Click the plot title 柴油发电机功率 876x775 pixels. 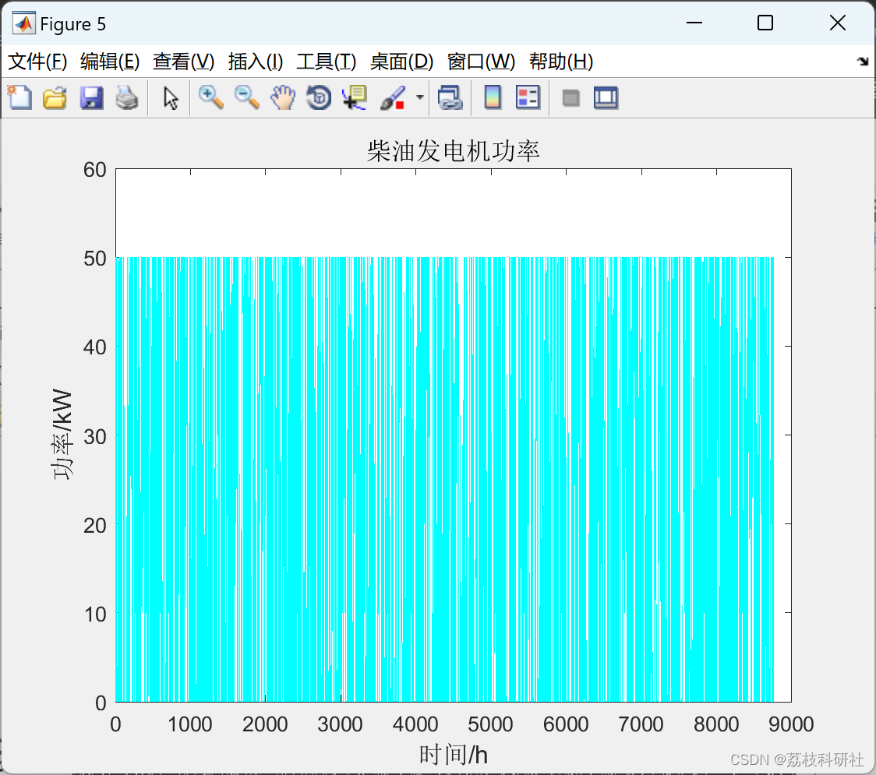point(453,151)
